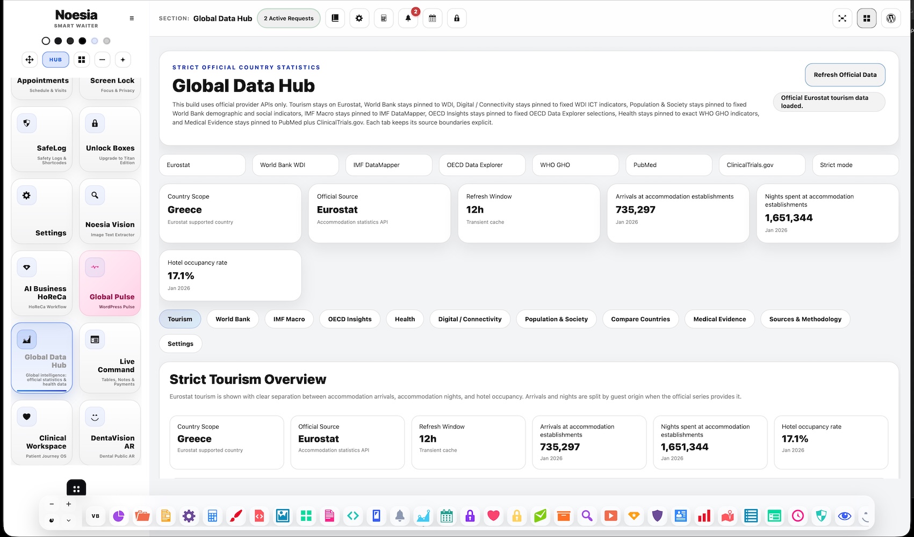Switch to the World Bank tab
Viewport: 914px width, 537px height.
[x=233, y=319]
